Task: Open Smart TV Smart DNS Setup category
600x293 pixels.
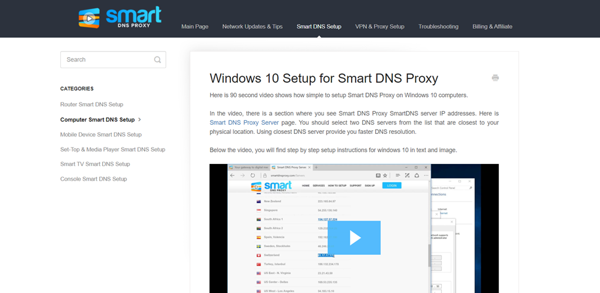Action: tap(95, 164)
